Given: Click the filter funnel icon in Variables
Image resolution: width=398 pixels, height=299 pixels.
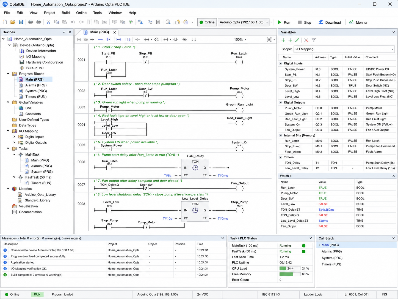Looking at the screenshot, I should [x=314, y=40].
